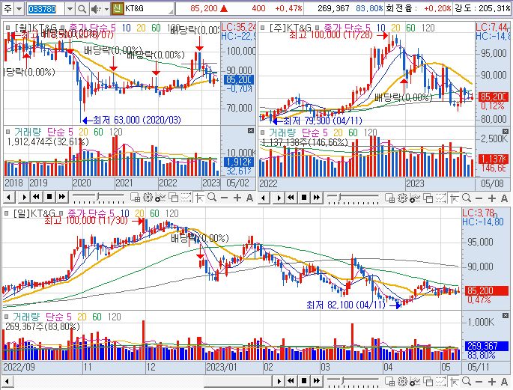Adjust the monthly chart zoom slider
This screenshot has width=513, height=390.
point(98,197)
